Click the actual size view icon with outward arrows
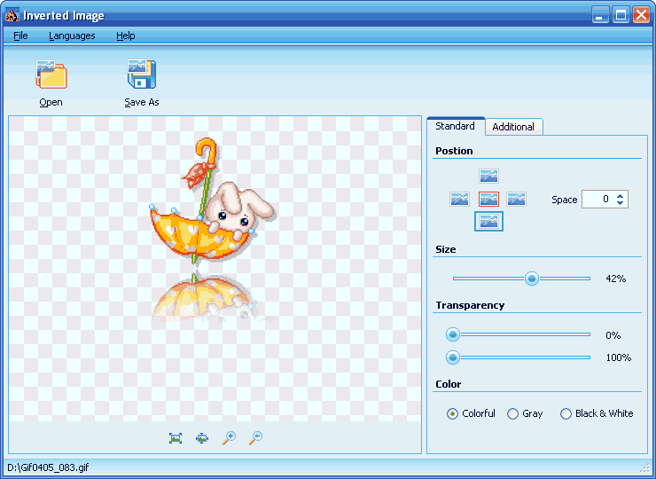 point(176,438)
